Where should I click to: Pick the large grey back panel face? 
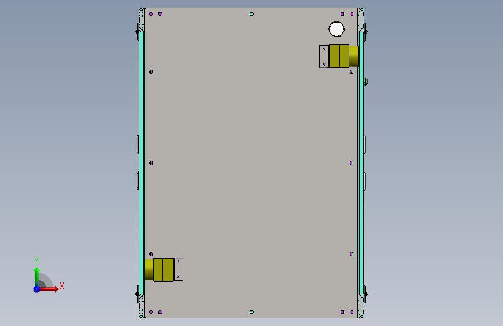pyautogui.click(x=251, y=162)
